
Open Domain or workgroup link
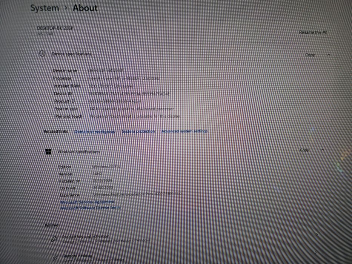tap(95, 132)
